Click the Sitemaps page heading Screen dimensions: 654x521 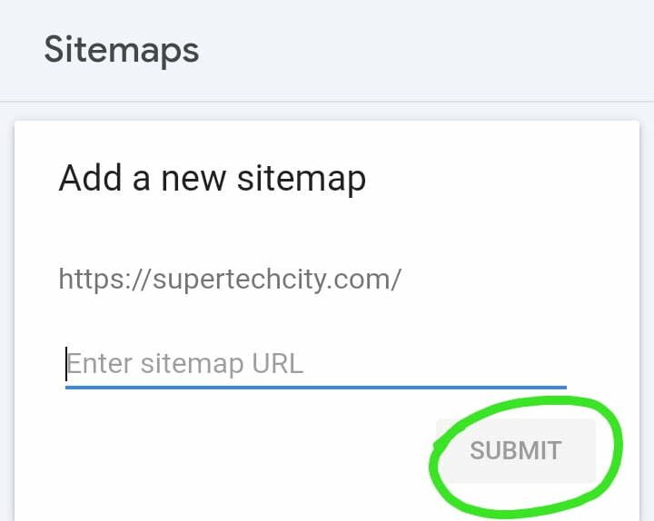(x=121, y=49)
